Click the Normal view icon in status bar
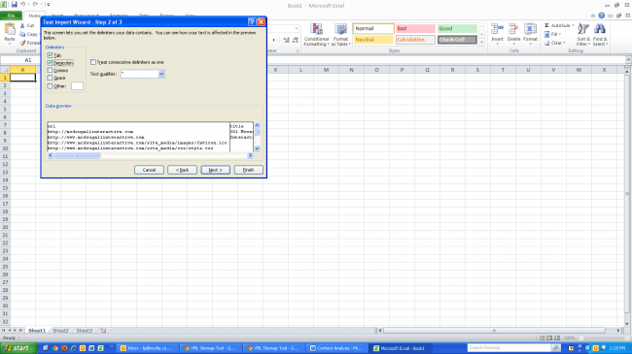 tap(543, 338)
